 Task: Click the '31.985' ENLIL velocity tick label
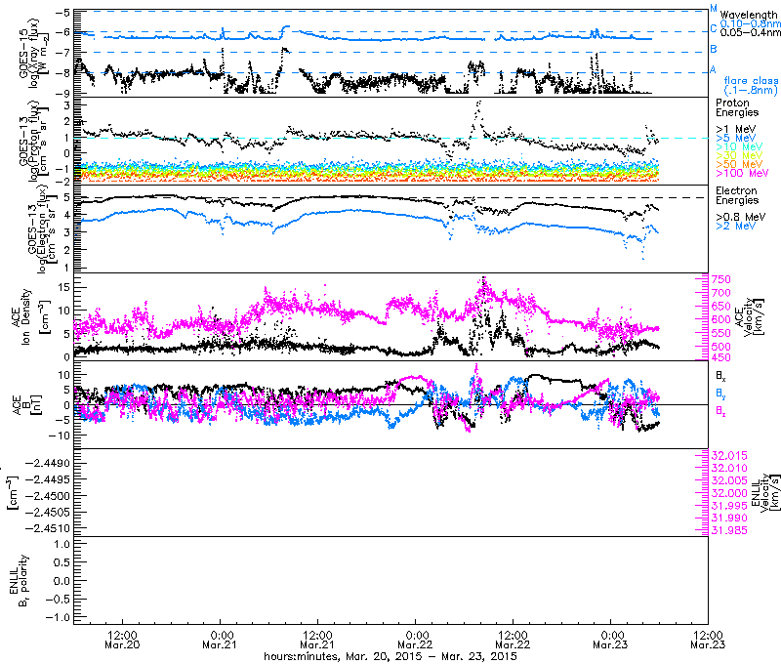(729, 530)
